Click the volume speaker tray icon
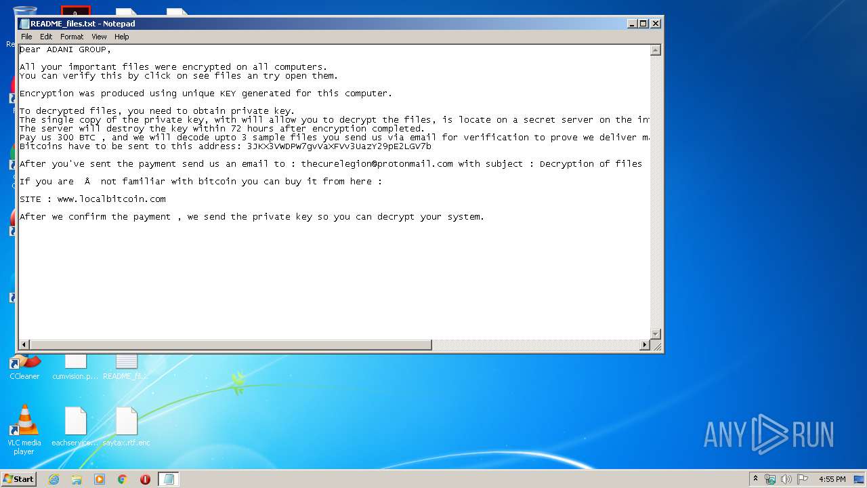867x488 pixels. point(786,479)
